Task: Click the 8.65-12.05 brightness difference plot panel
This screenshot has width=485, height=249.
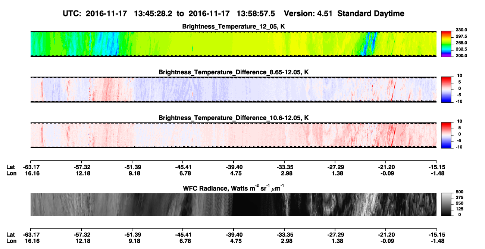Action: (233, 89)
